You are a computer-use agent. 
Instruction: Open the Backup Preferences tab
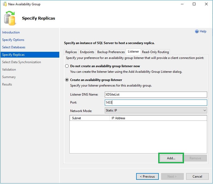pyautogui.click(x=111, y=52)
